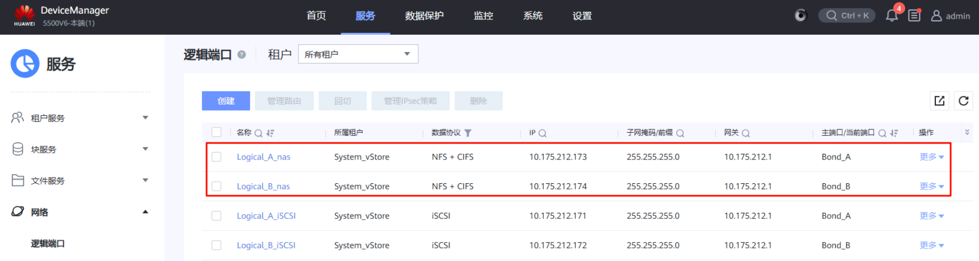
Task: Click search icon in the 网关 column header
Action: (746, 133)
